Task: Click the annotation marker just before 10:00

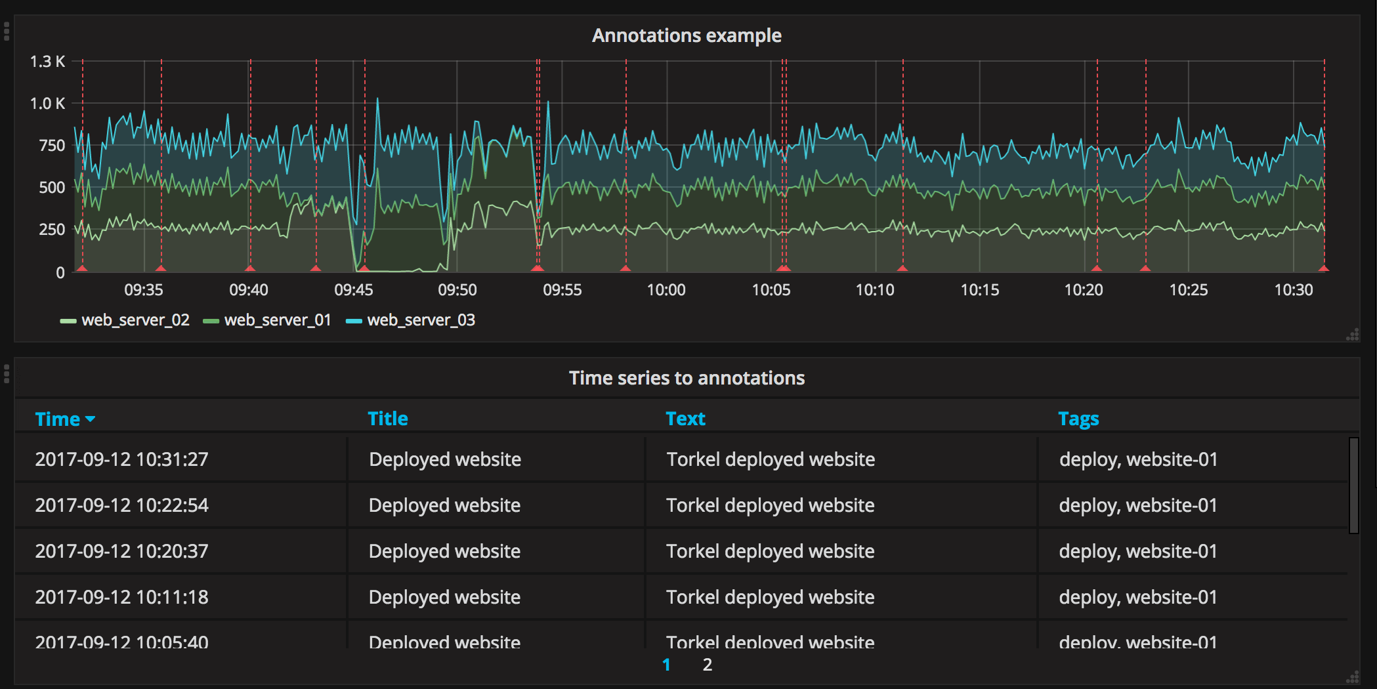Action: 625,268
